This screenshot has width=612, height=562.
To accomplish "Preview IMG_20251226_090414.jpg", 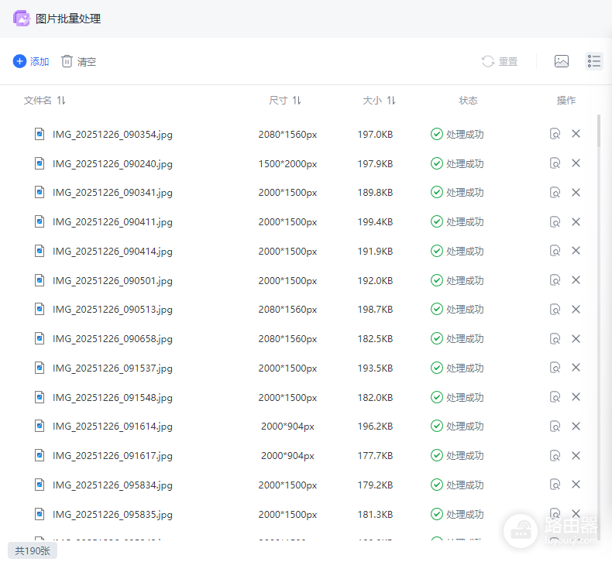I will (x=555, y=250).
